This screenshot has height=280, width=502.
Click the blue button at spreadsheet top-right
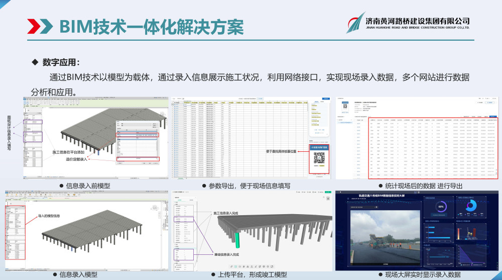[x=324, y=99]
